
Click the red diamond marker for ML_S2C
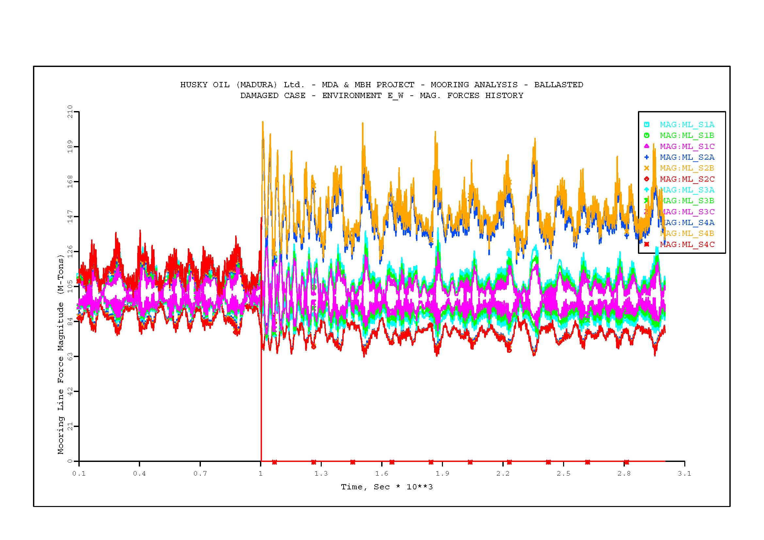click(646, 179)
